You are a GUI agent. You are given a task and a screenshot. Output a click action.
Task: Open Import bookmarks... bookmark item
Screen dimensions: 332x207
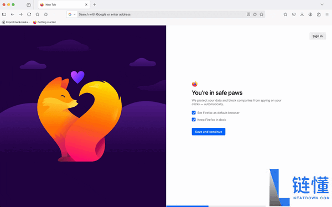[16, 22]
